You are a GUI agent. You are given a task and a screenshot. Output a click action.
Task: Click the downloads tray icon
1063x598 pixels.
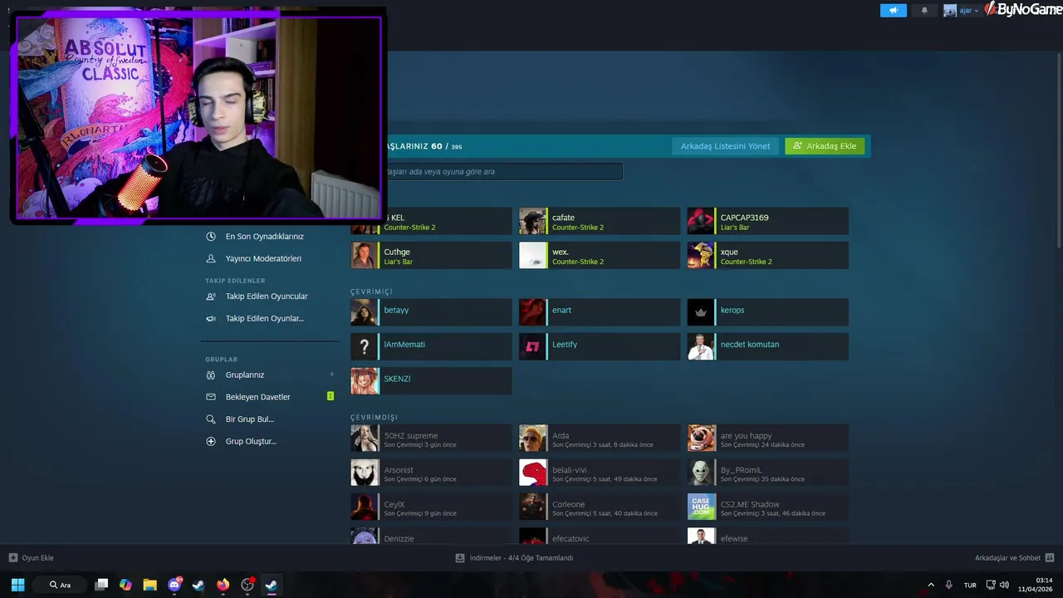pyautogui.click(x=460, y=558)
